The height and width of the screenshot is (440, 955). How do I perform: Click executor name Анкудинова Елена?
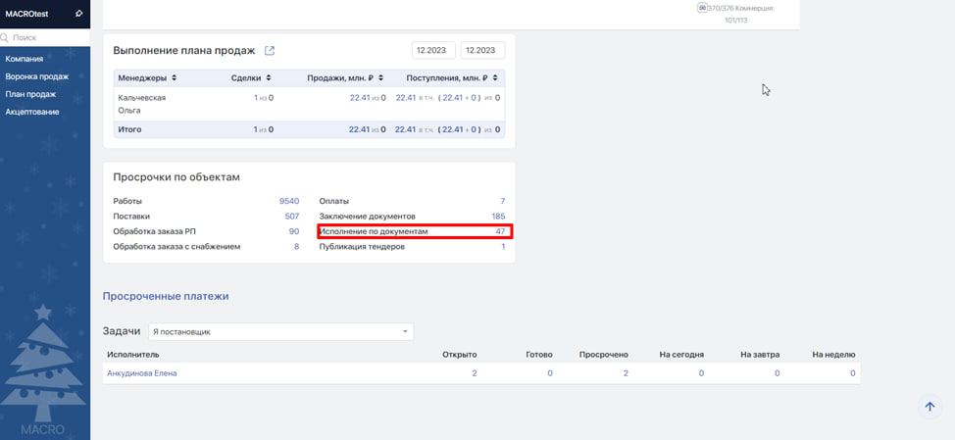click(141, 373)
